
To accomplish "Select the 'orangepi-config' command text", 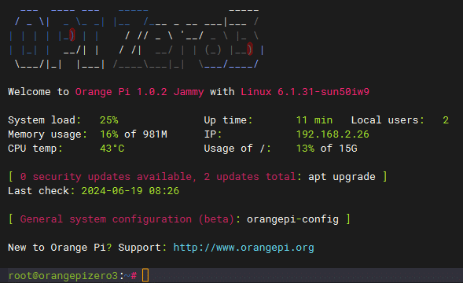I will 292,219.
